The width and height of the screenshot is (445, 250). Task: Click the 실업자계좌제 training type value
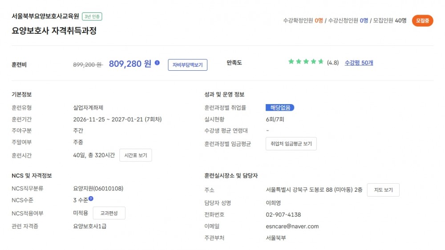88,108
